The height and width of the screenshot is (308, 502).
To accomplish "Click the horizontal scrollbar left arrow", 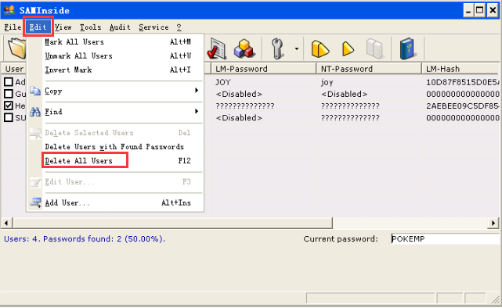I will (x=7, y=223).
